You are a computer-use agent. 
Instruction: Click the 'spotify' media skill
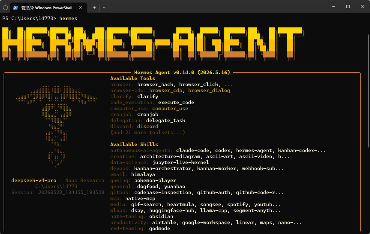238,205
